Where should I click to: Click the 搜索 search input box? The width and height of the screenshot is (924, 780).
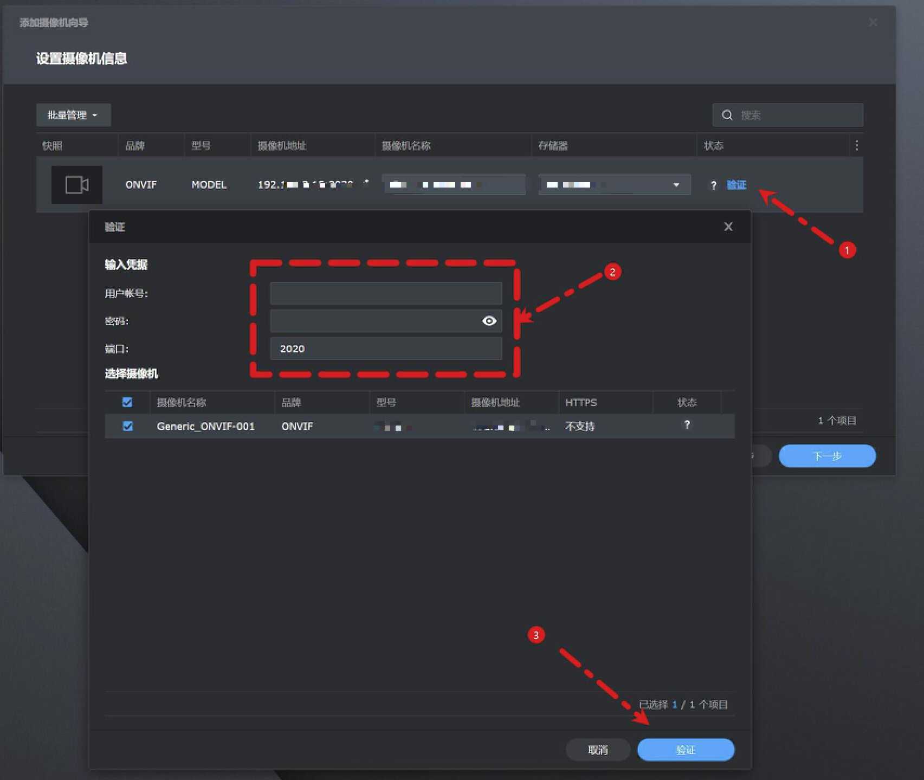point(797,115)
